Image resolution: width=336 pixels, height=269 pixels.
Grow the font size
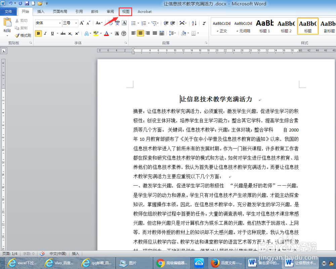pos(82,23)
